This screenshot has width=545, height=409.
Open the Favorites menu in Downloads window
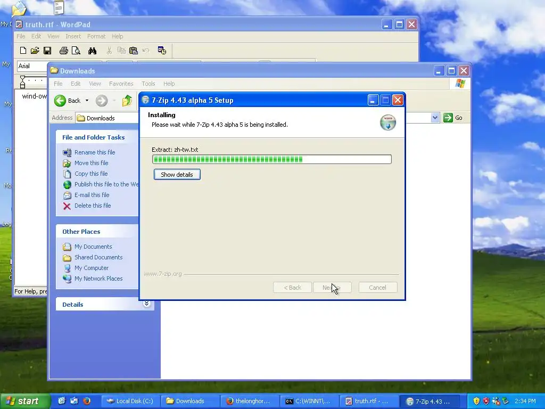[121, 84]
